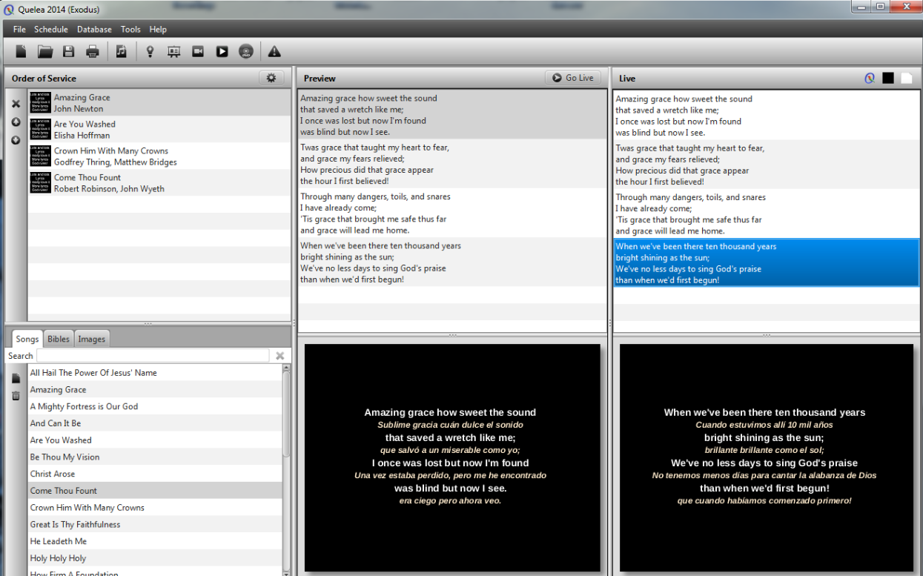Click the music note new song icon
Viewport: 923px width, 576px height.
(122, 51)
